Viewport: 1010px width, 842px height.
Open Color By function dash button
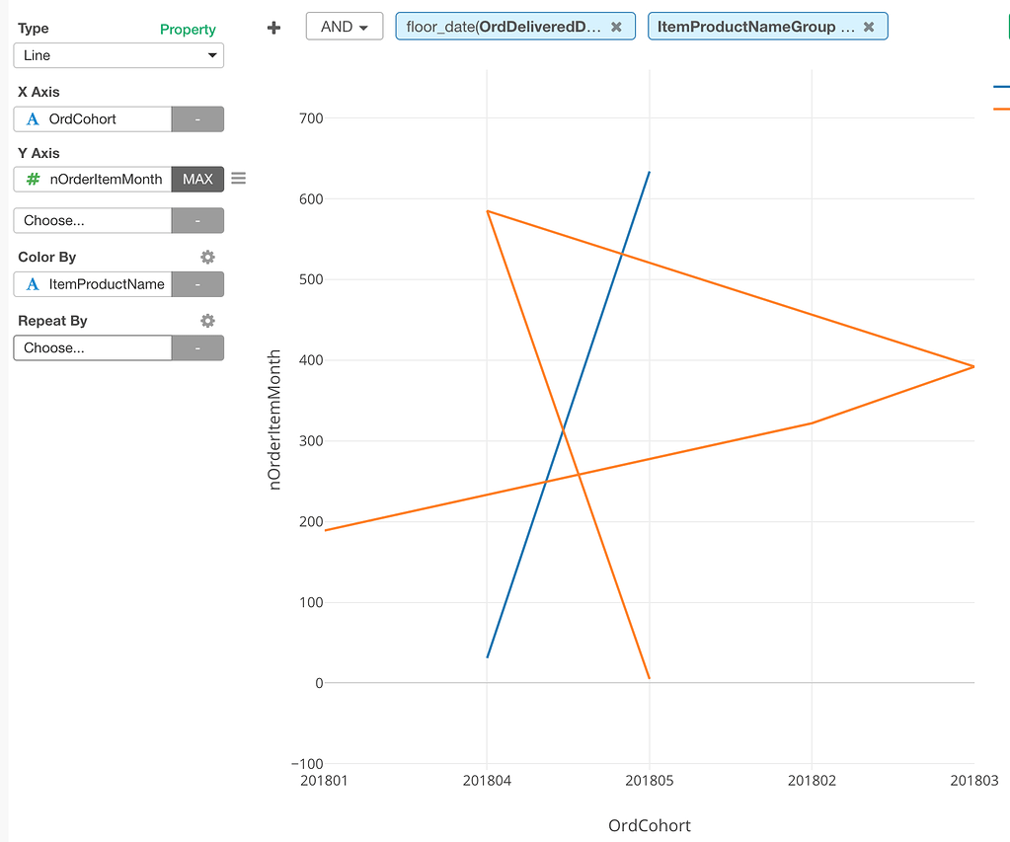point(197,284)
